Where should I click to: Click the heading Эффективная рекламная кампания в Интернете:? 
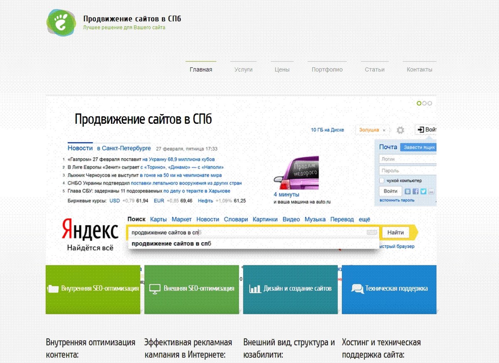[x=188, y=349]
